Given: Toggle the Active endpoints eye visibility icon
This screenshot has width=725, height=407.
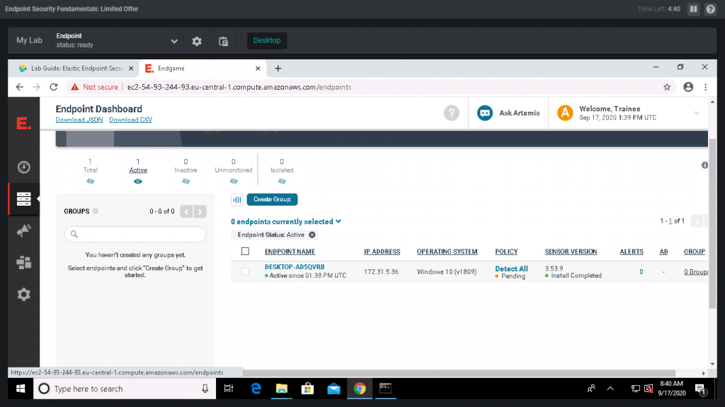Looking at the screenshot, I should pyautogui.click(x=138, y=182).
